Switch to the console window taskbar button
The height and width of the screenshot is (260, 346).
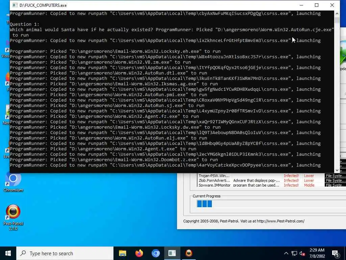[172, 253]
